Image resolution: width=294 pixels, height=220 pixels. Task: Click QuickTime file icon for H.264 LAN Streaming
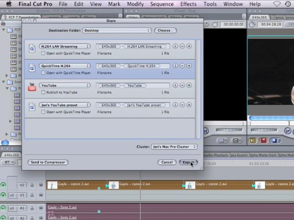pyautogui.click(x=32, y=48)
